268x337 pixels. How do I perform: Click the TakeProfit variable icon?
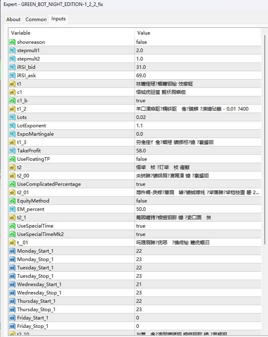(12, 151)
